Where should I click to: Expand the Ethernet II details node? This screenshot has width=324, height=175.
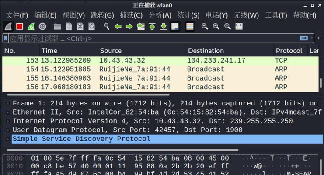pos(7,112)
